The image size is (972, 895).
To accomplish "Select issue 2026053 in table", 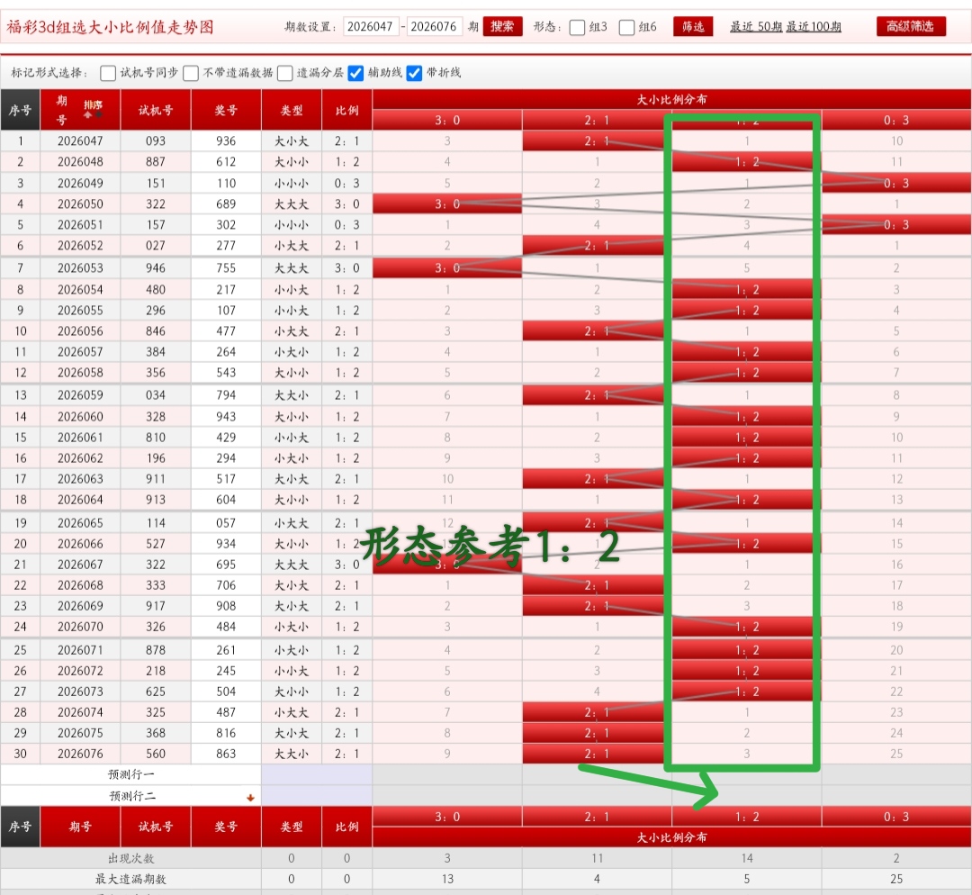I will [80, 268].
